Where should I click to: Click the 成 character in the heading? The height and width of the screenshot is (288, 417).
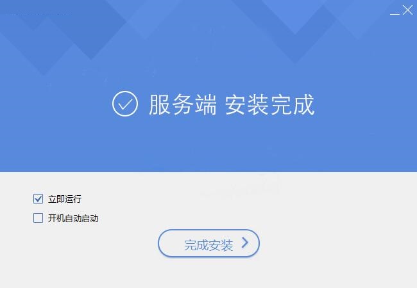tap(303, 104)
